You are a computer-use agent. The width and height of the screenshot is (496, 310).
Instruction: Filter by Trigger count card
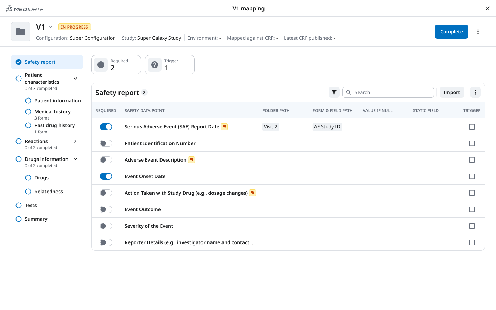click(x=170, y=65)
